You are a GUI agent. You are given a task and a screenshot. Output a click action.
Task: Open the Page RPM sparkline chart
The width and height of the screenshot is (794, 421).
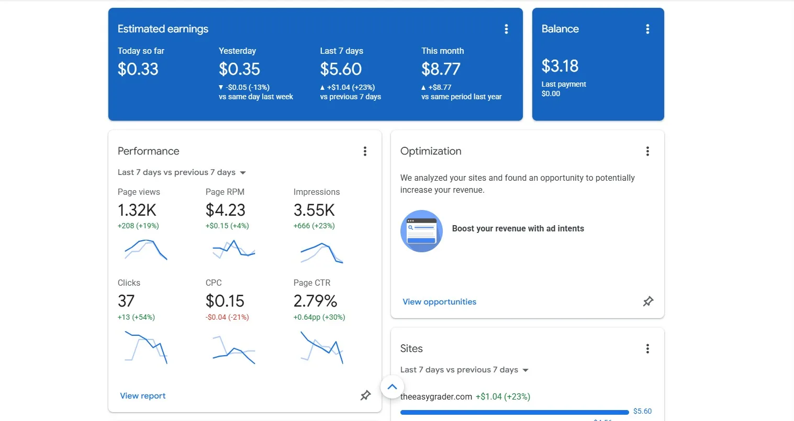pyautogui.click(x=234, y=249)
